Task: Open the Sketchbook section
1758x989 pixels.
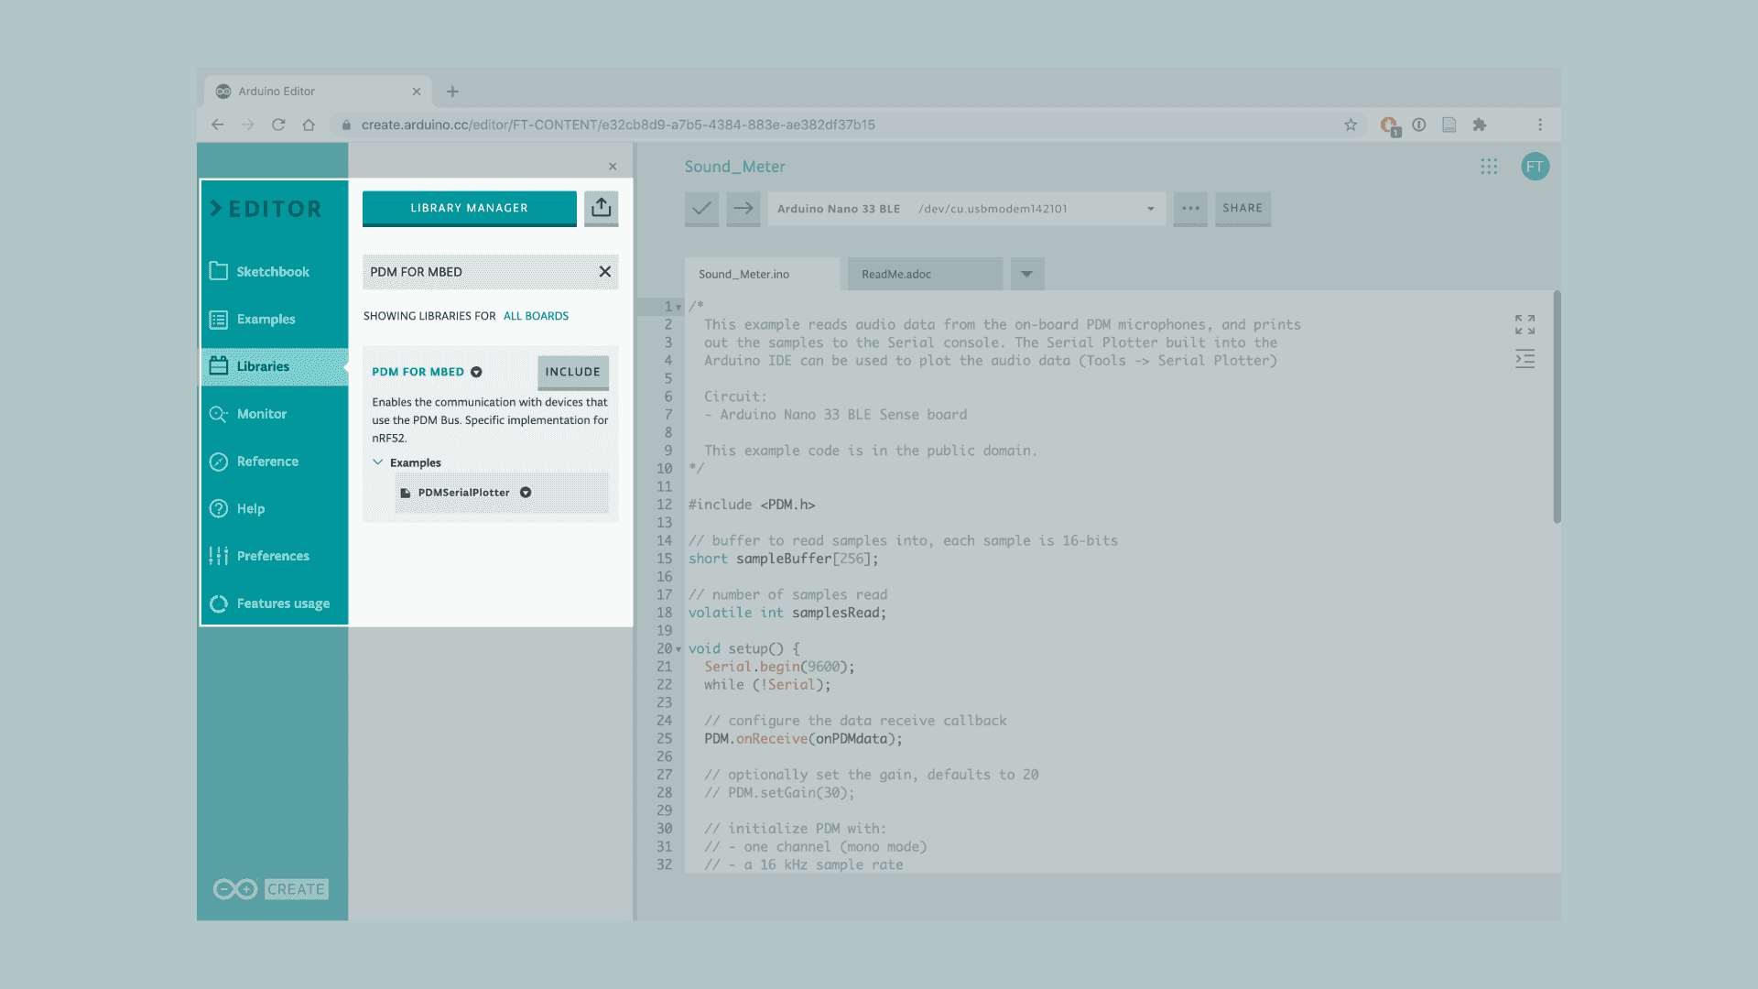Action: click(x=272, y=272)
